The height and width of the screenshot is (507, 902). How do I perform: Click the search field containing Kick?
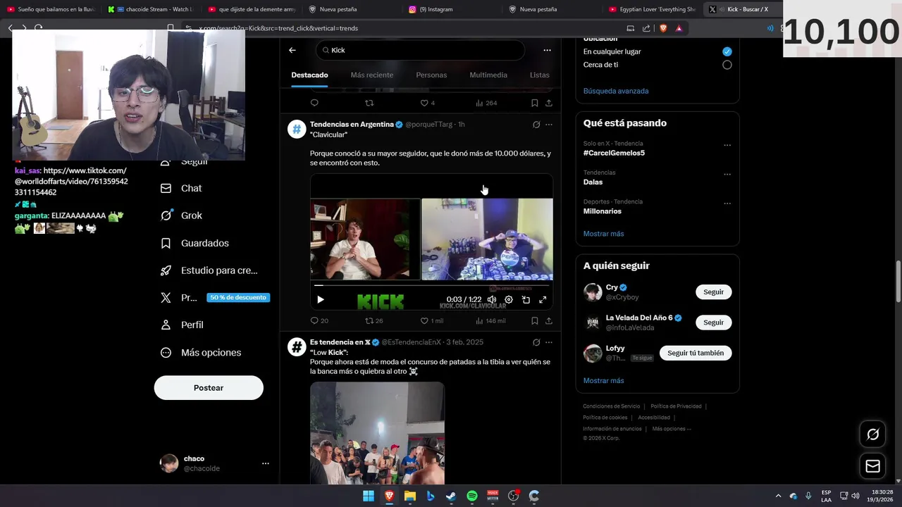pyautogui.click(x=421, y=50)
